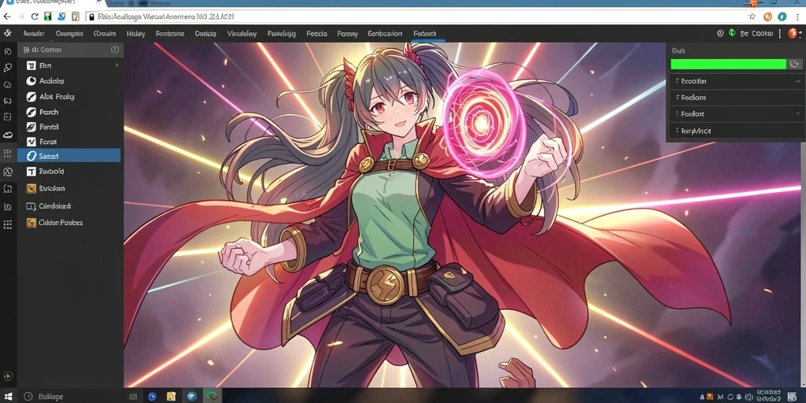Click the green color bar in right panel
The width and height of the screenshot is (806, 403).
pyautogui.click(x=728, y=64)
